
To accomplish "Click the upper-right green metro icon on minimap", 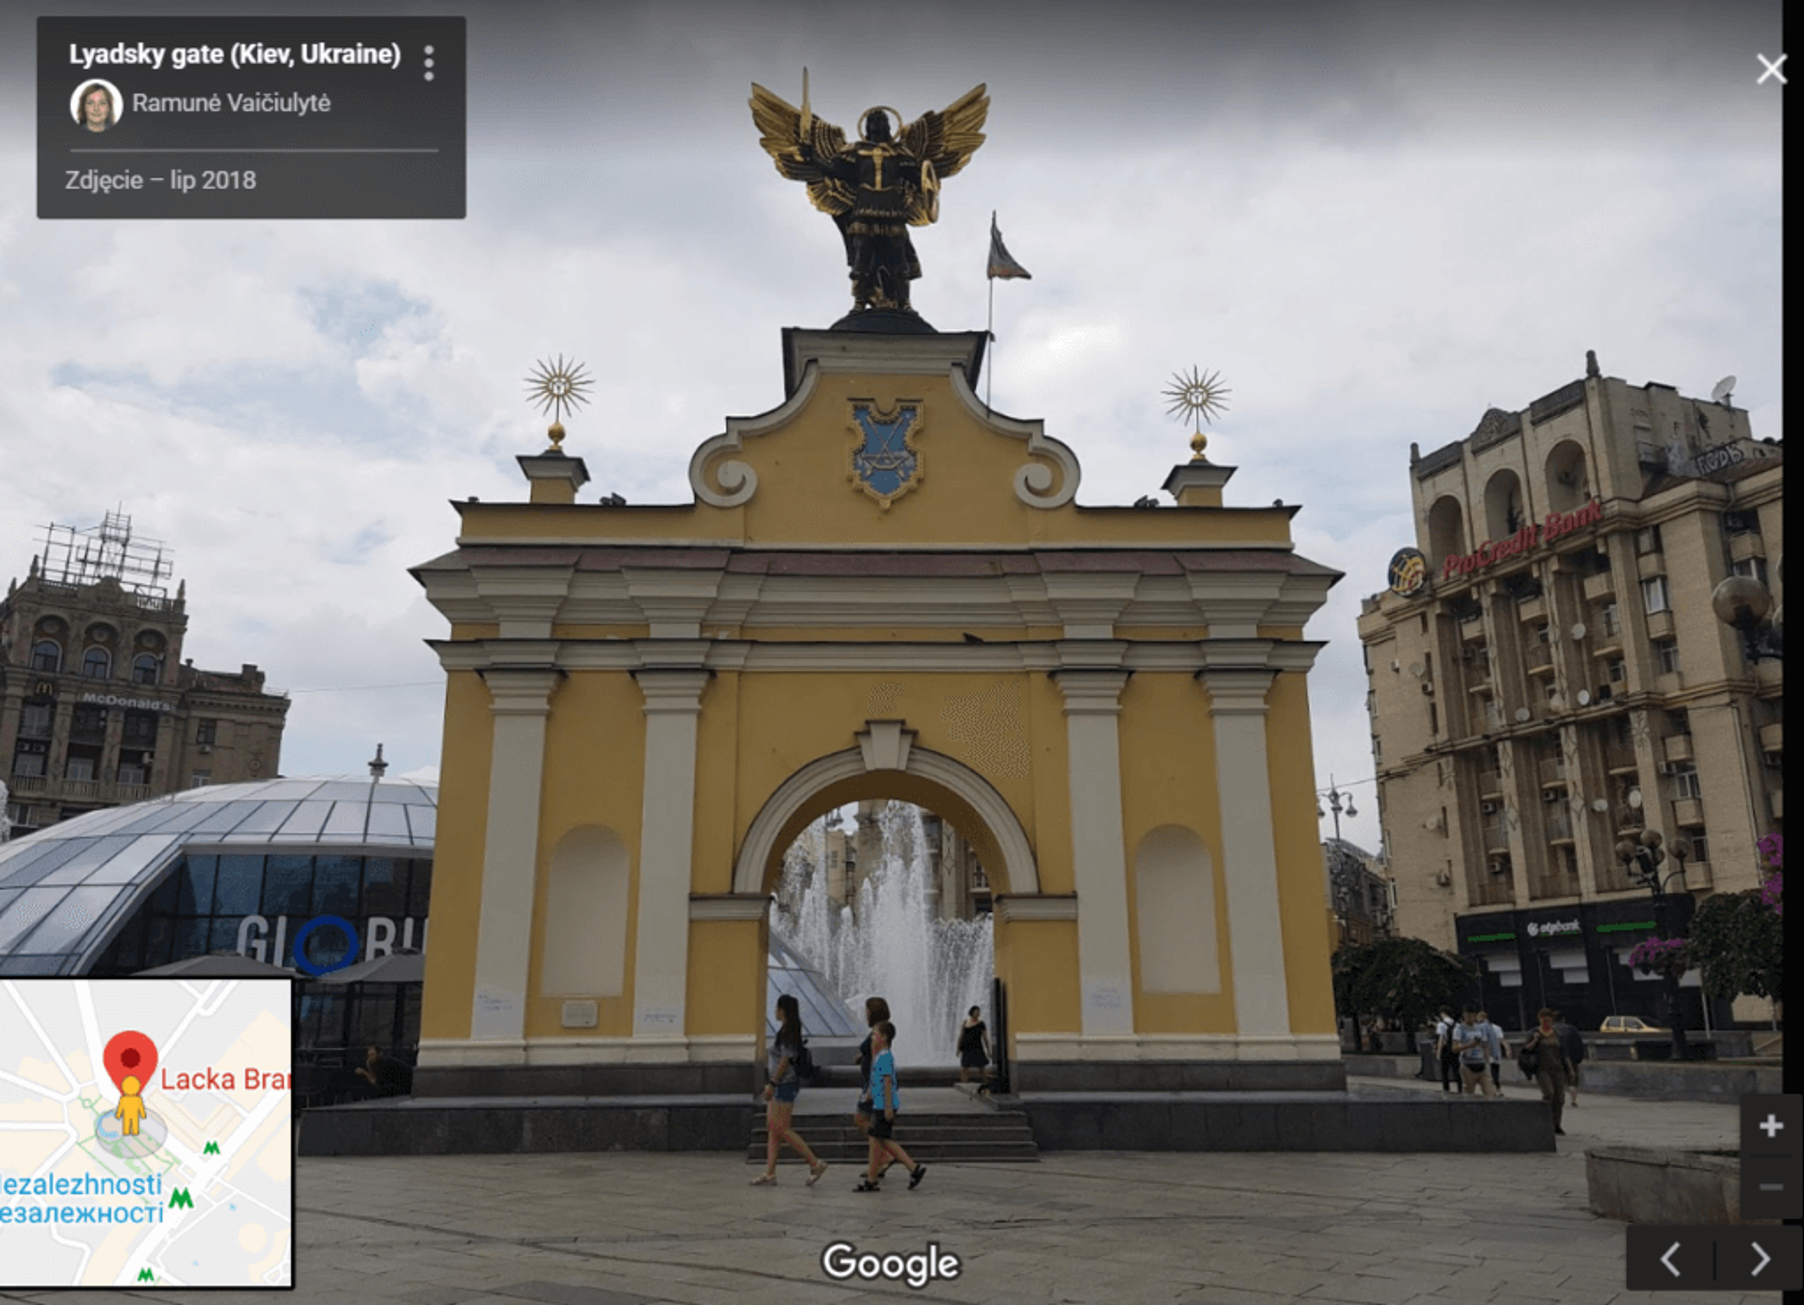I will [x=211, y=1148].
